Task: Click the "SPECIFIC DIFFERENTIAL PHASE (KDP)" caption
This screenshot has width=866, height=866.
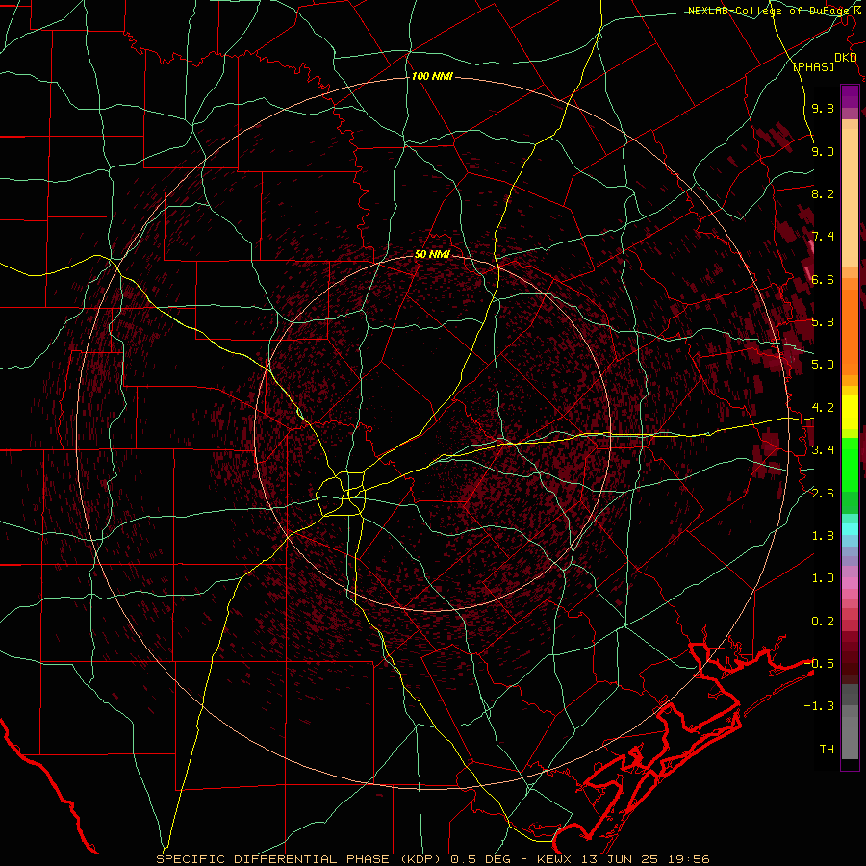Action: pos(300,859)
